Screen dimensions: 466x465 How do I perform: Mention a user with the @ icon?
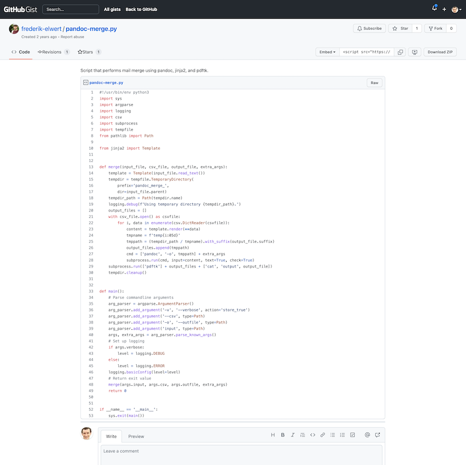click(x=367, y=435)
